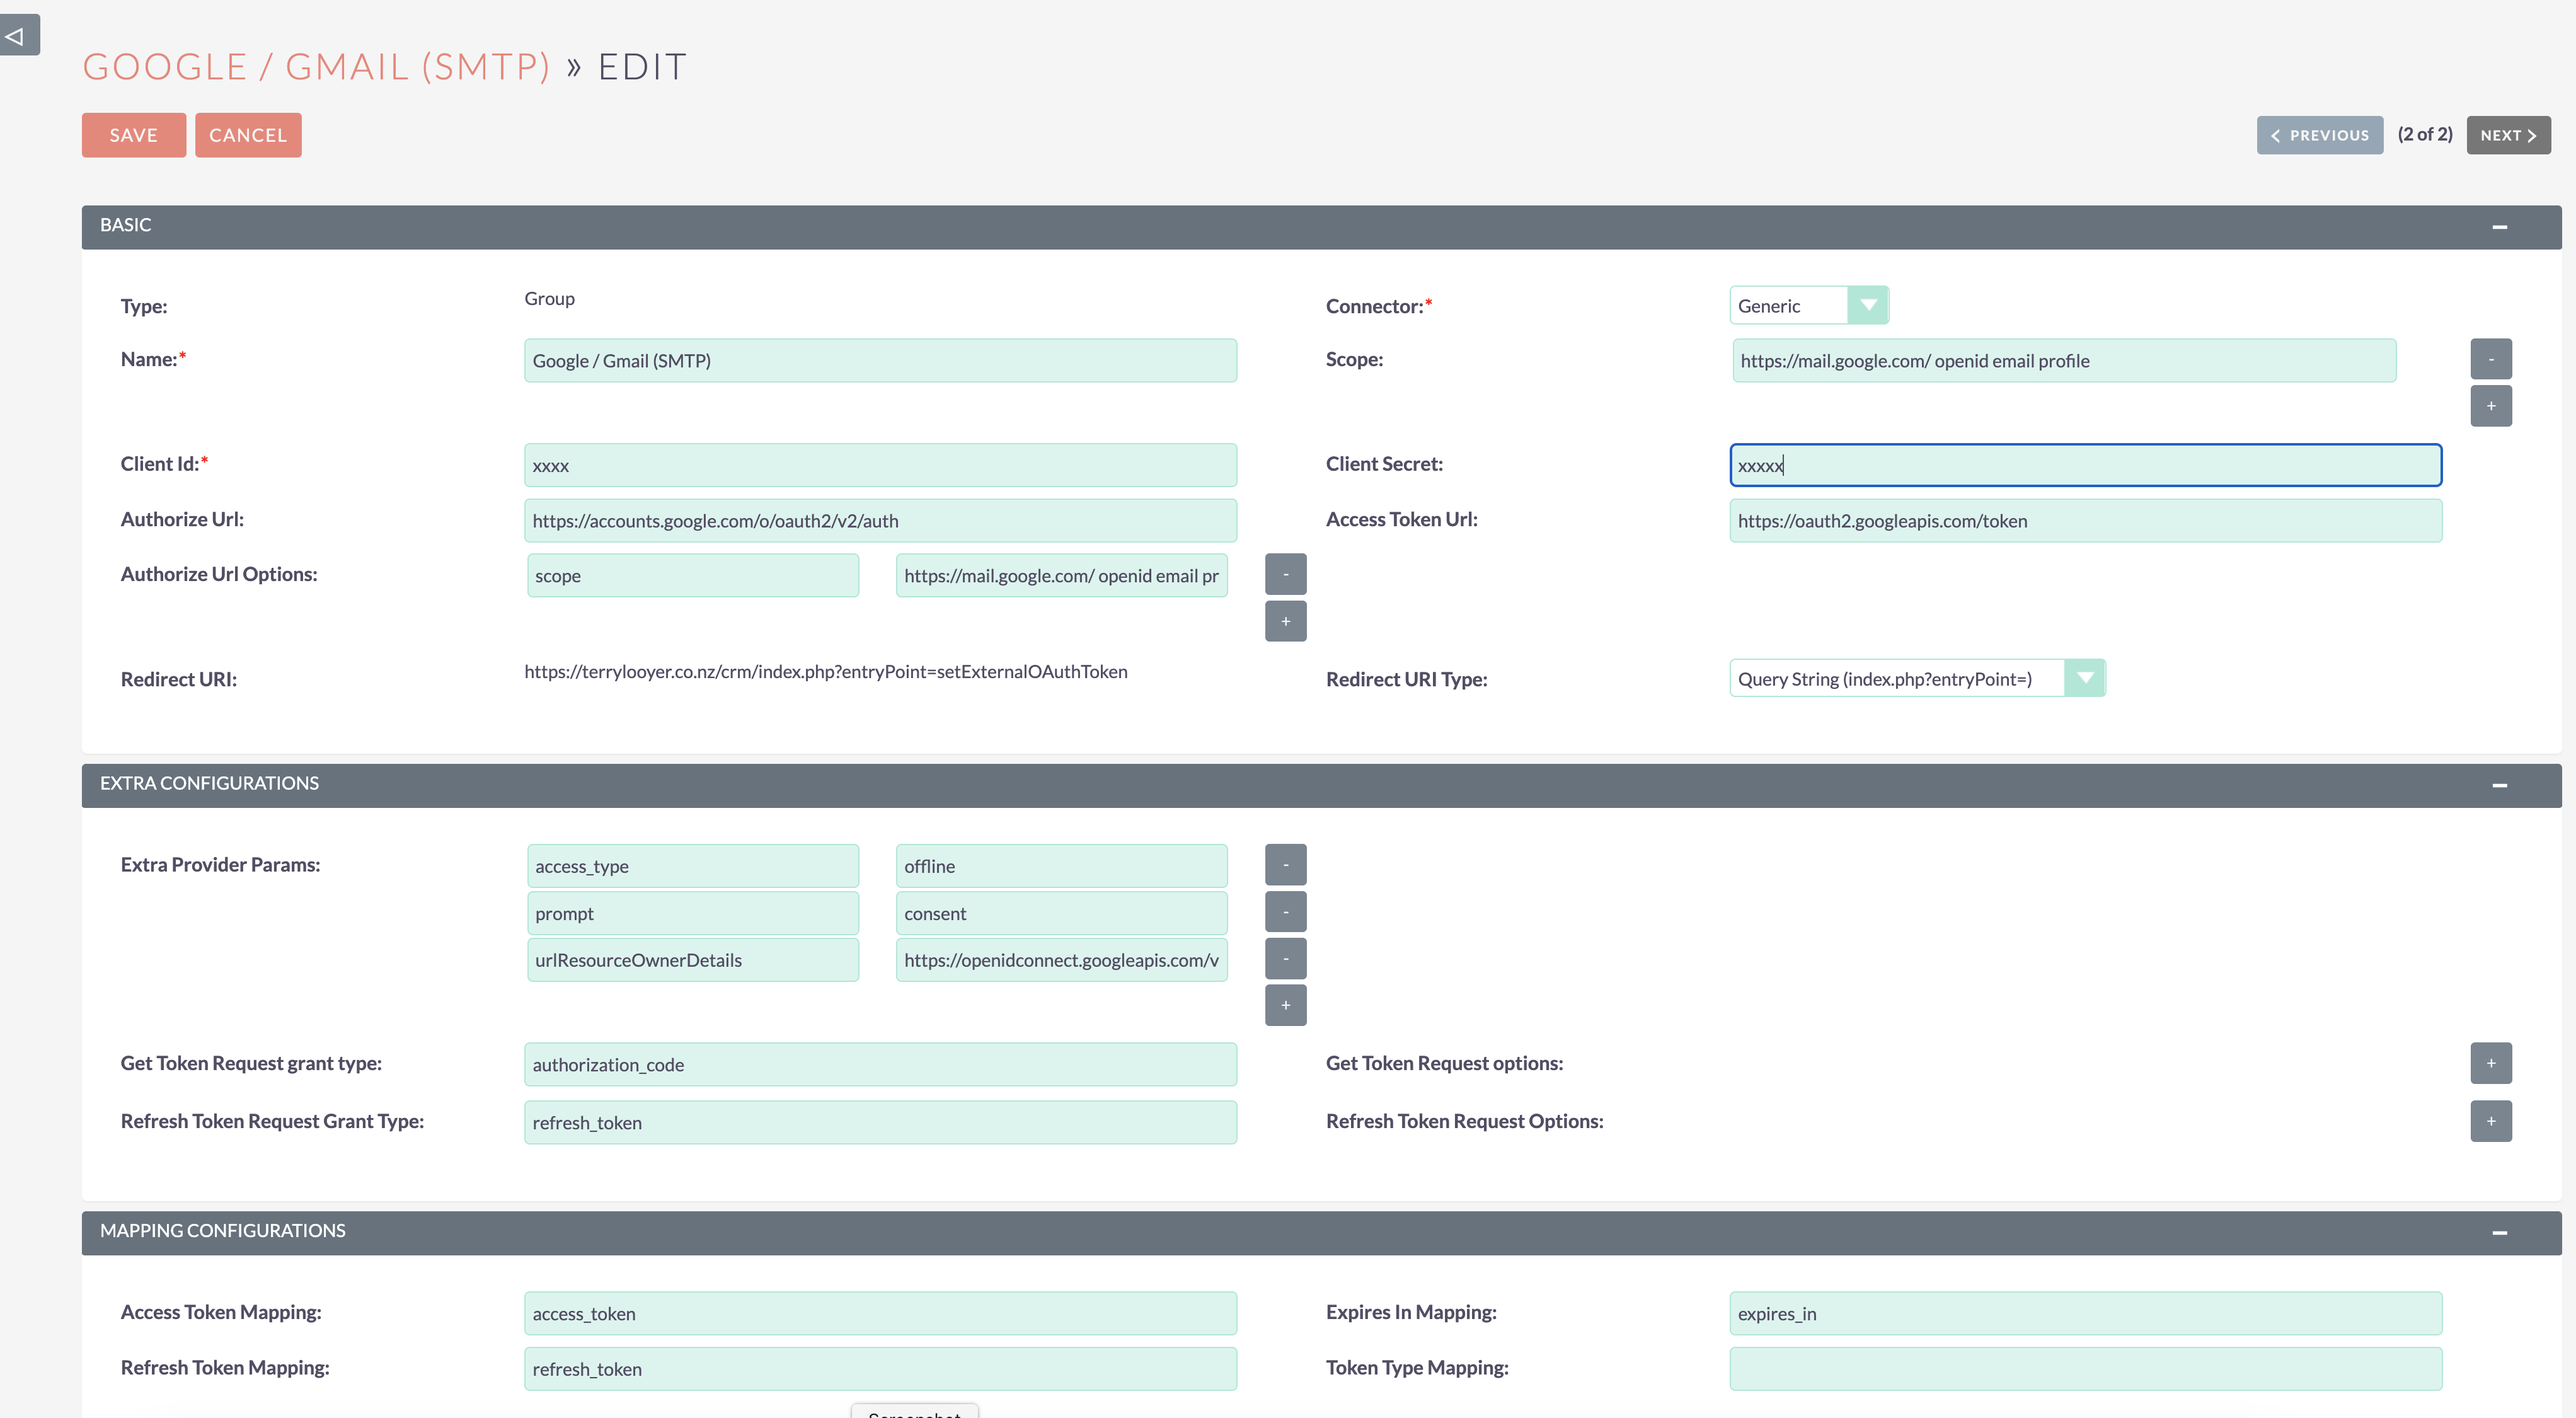Image resolution: width=2576 pixels, height=1418 pixels.
Task: Collapse the Basic panel
Action: point(2499,227)
